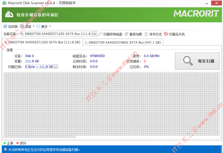Click the 剩余时间 0:0:0 value
This screenshot has height=153, width=223.
point(94,67)
